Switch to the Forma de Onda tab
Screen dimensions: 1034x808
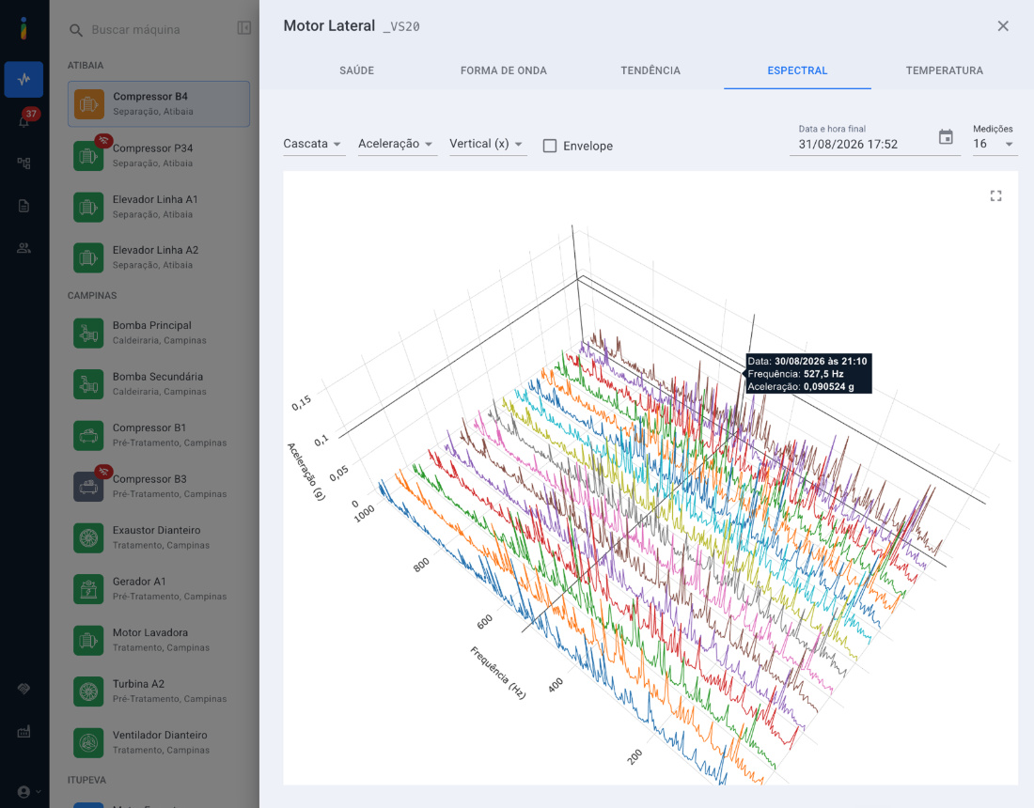[504, 70]
